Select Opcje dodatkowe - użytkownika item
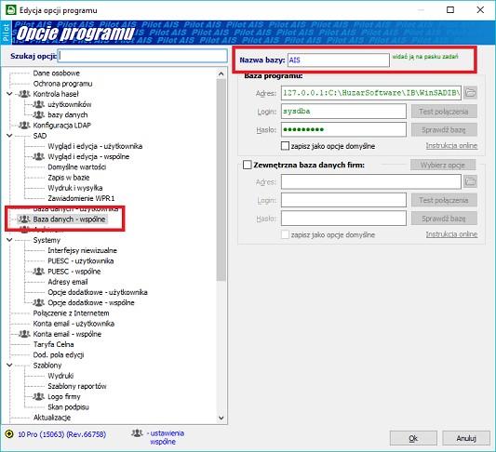496x452 pixels. click(x=98, y=292)
